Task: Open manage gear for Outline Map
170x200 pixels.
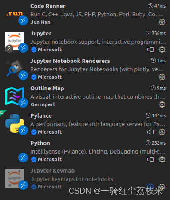Action: pos(162,104)
